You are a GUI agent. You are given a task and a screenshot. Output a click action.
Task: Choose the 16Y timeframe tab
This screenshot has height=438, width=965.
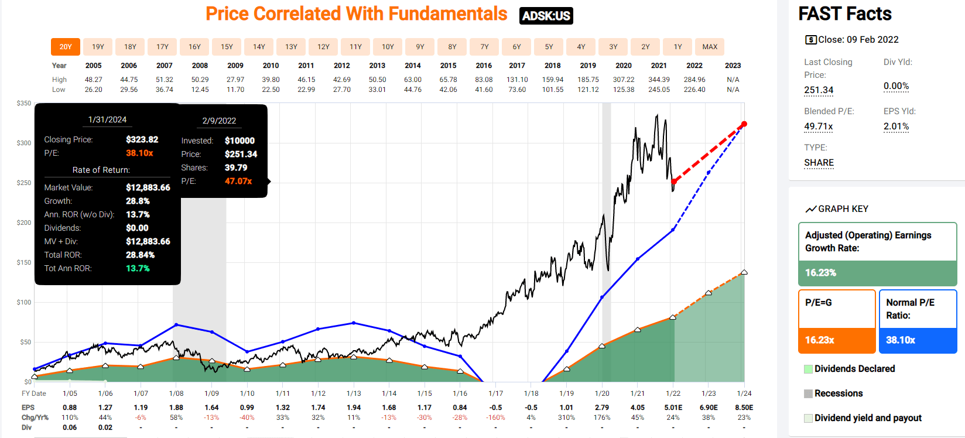pos(194,47)
